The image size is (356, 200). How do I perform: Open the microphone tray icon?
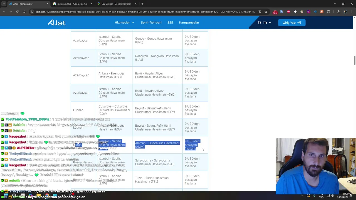[x=314, y=196]
